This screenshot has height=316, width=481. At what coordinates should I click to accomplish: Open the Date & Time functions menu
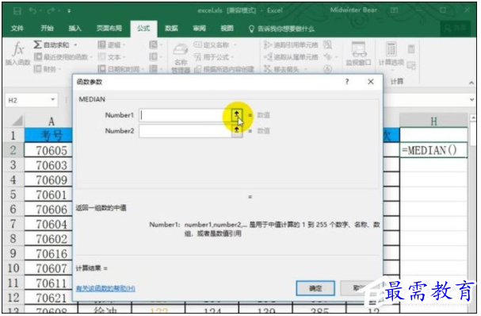[120, 69]
